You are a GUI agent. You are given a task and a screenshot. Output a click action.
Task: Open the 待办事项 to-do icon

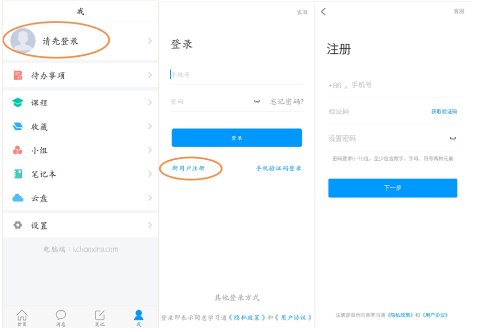pyautogui.click(x=18, y=76)
